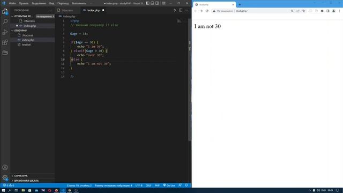Click zoom magnifier icon in address bar
This screenshot has width=343, height=193.
click(292, 11)
